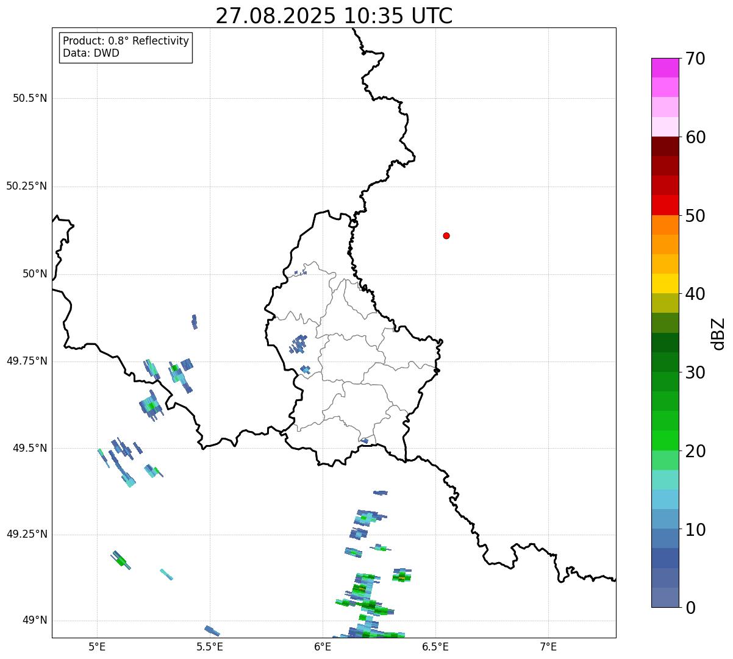Click the "50°N" latitude label
733x659 pixels.
[35, 274]
